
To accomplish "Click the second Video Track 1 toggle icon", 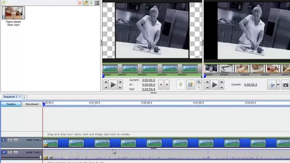I will [x=10, y=140].
